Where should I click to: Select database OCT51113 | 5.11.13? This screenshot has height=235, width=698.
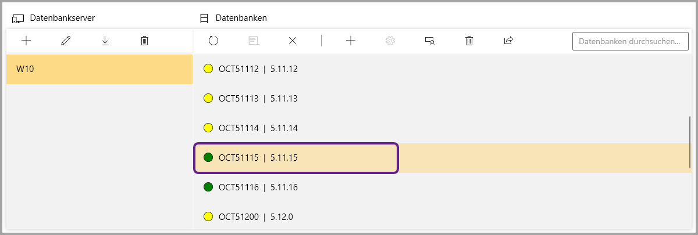258,99
